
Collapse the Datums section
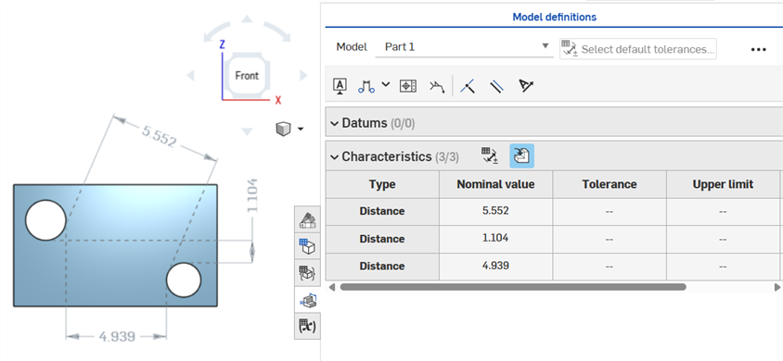click(x=335, y=123)
